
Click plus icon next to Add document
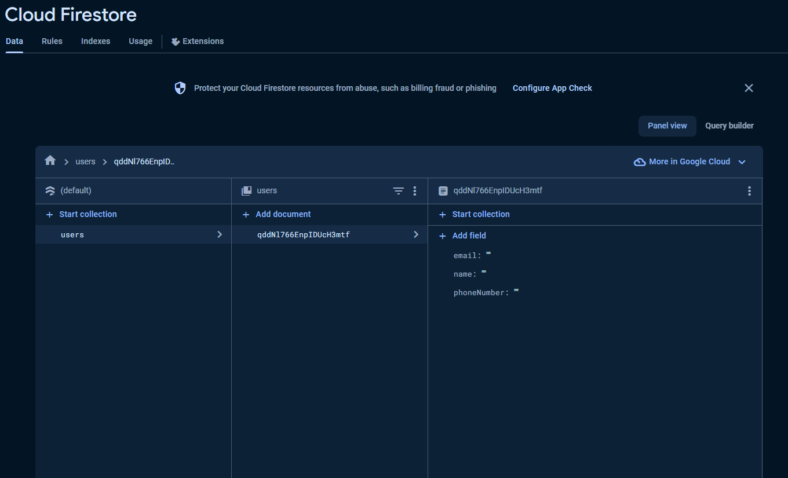(x=246, y=215)
